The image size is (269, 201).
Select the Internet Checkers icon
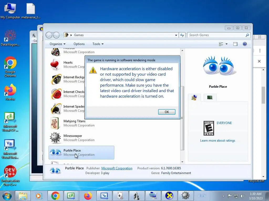(x=56, y=94)
